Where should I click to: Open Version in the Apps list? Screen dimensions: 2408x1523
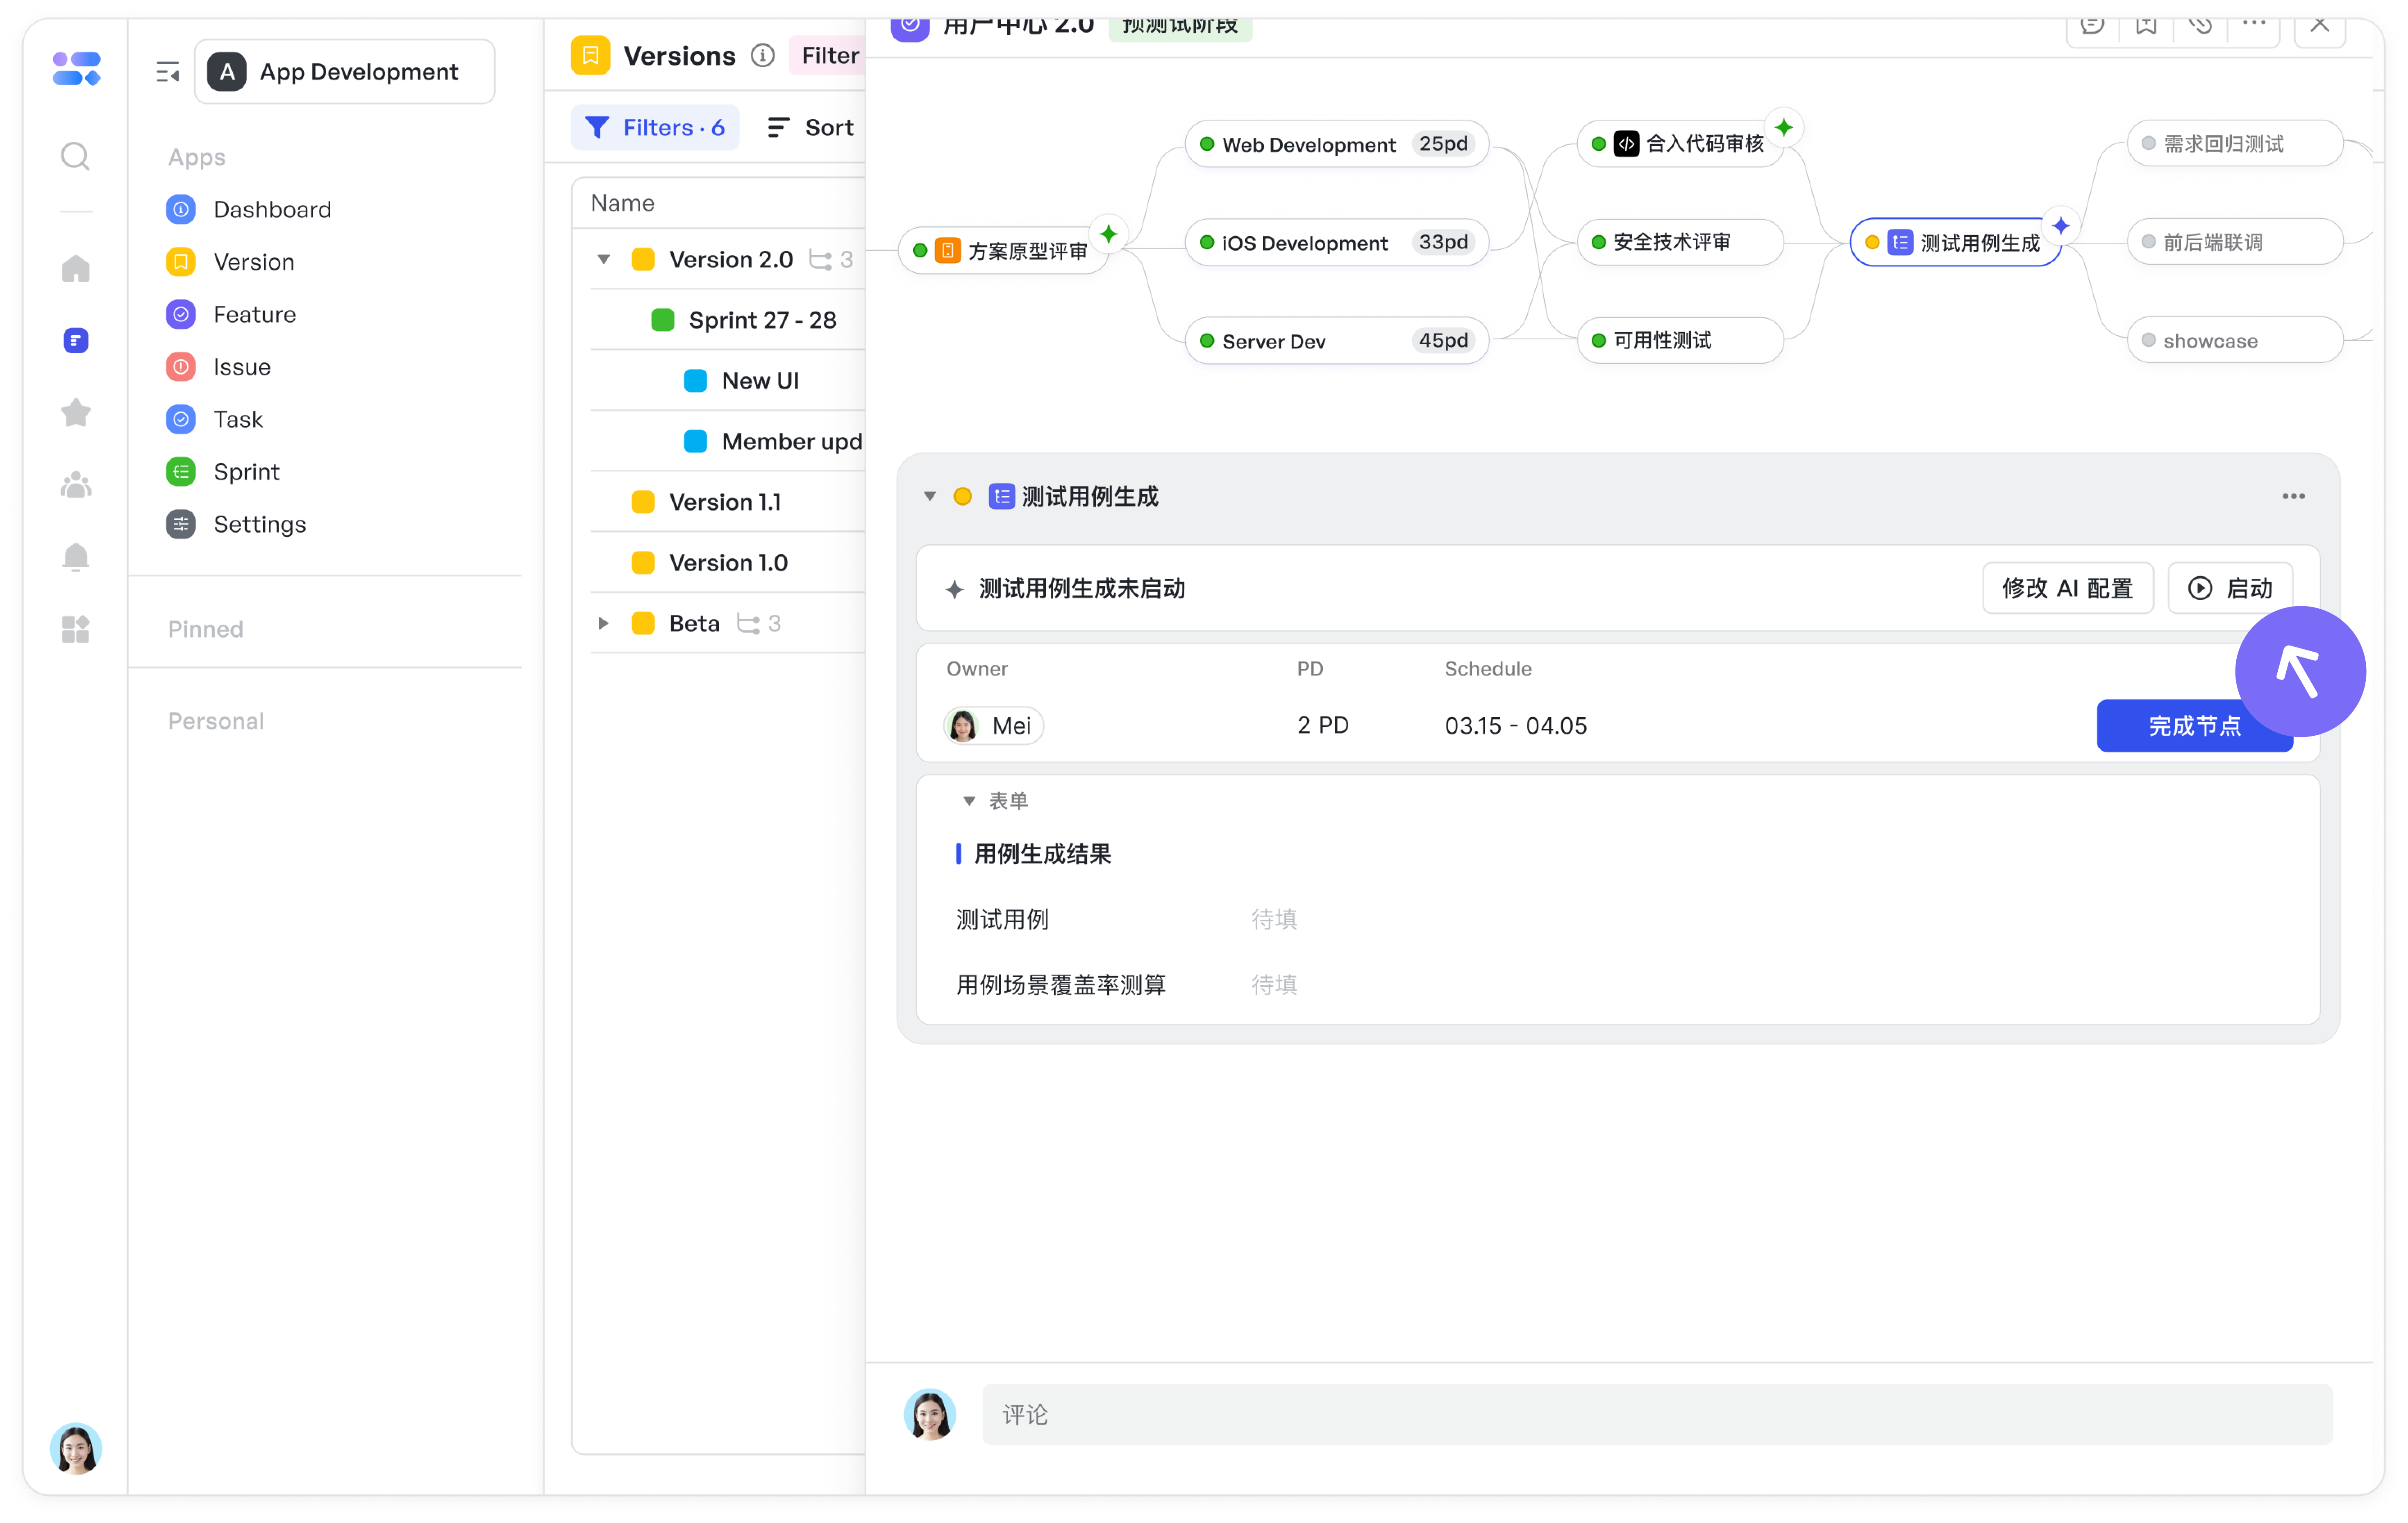231,262
